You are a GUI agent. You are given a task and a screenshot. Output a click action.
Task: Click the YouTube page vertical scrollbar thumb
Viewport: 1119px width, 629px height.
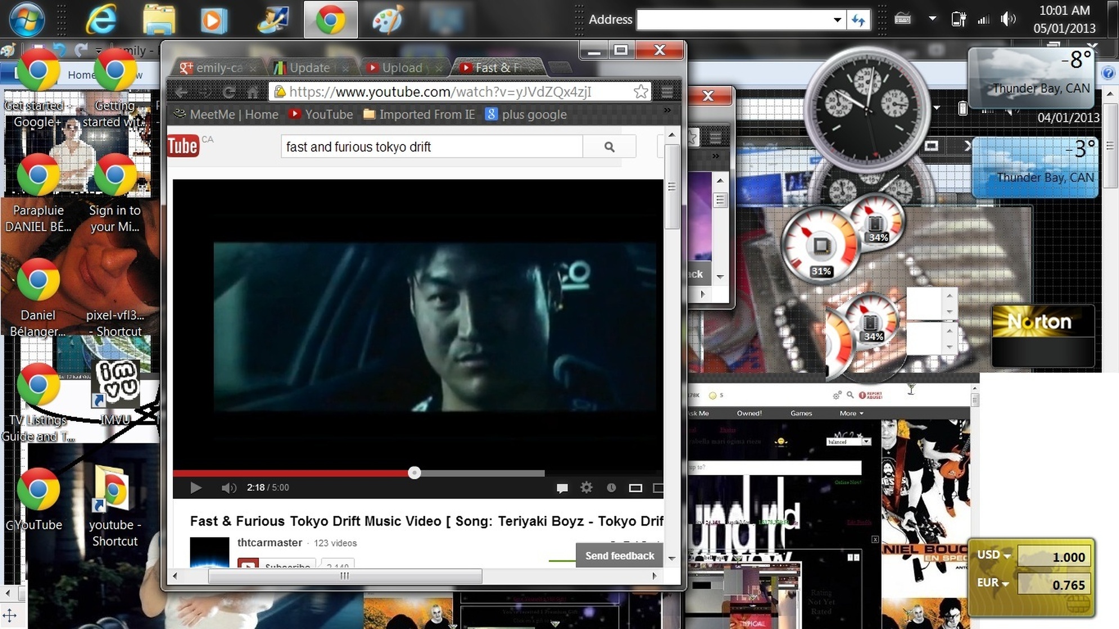[671, 186]
